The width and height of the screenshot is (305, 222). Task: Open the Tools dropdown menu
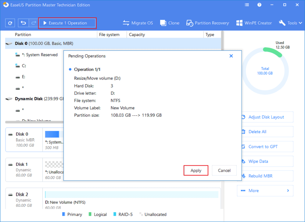290,23
